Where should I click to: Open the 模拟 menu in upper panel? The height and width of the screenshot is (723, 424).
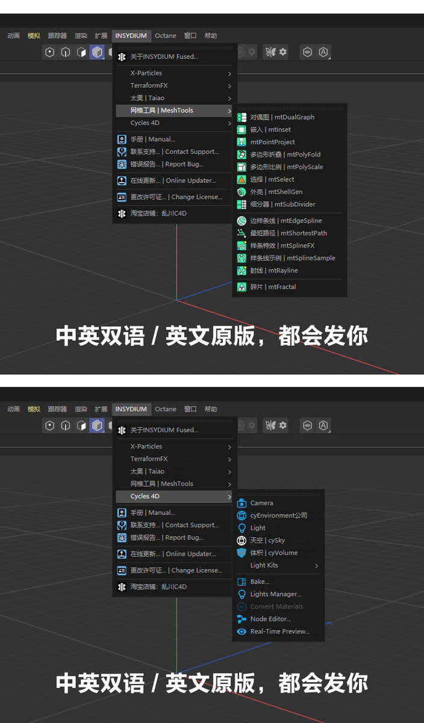click(34, 36)
